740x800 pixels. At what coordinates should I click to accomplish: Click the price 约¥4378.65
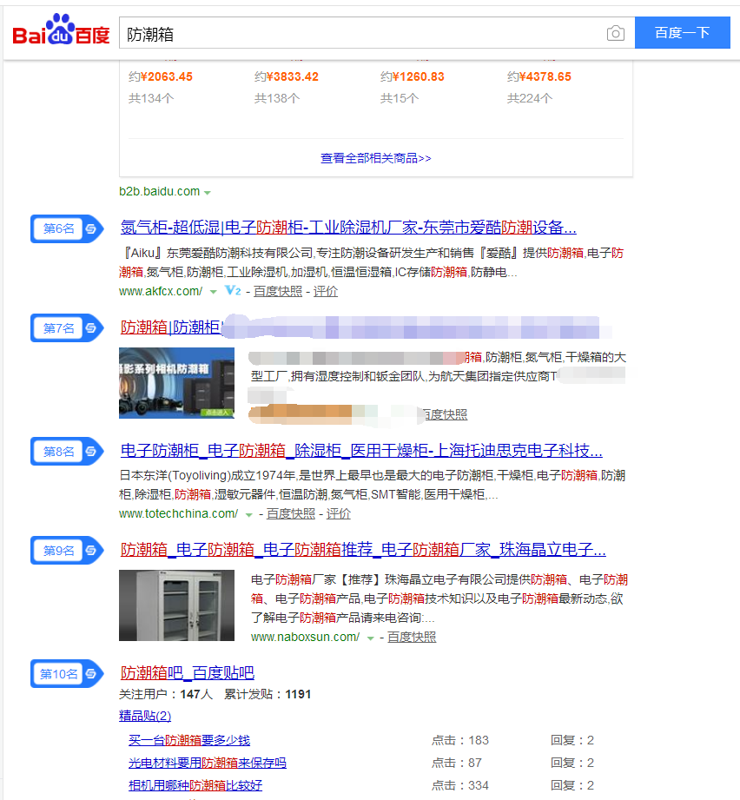click(x=539, y=76)
